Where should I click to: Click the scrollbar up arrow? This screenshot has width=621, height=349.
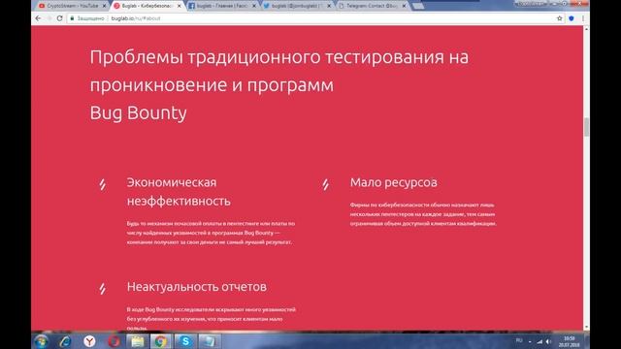tap(586, 29)
